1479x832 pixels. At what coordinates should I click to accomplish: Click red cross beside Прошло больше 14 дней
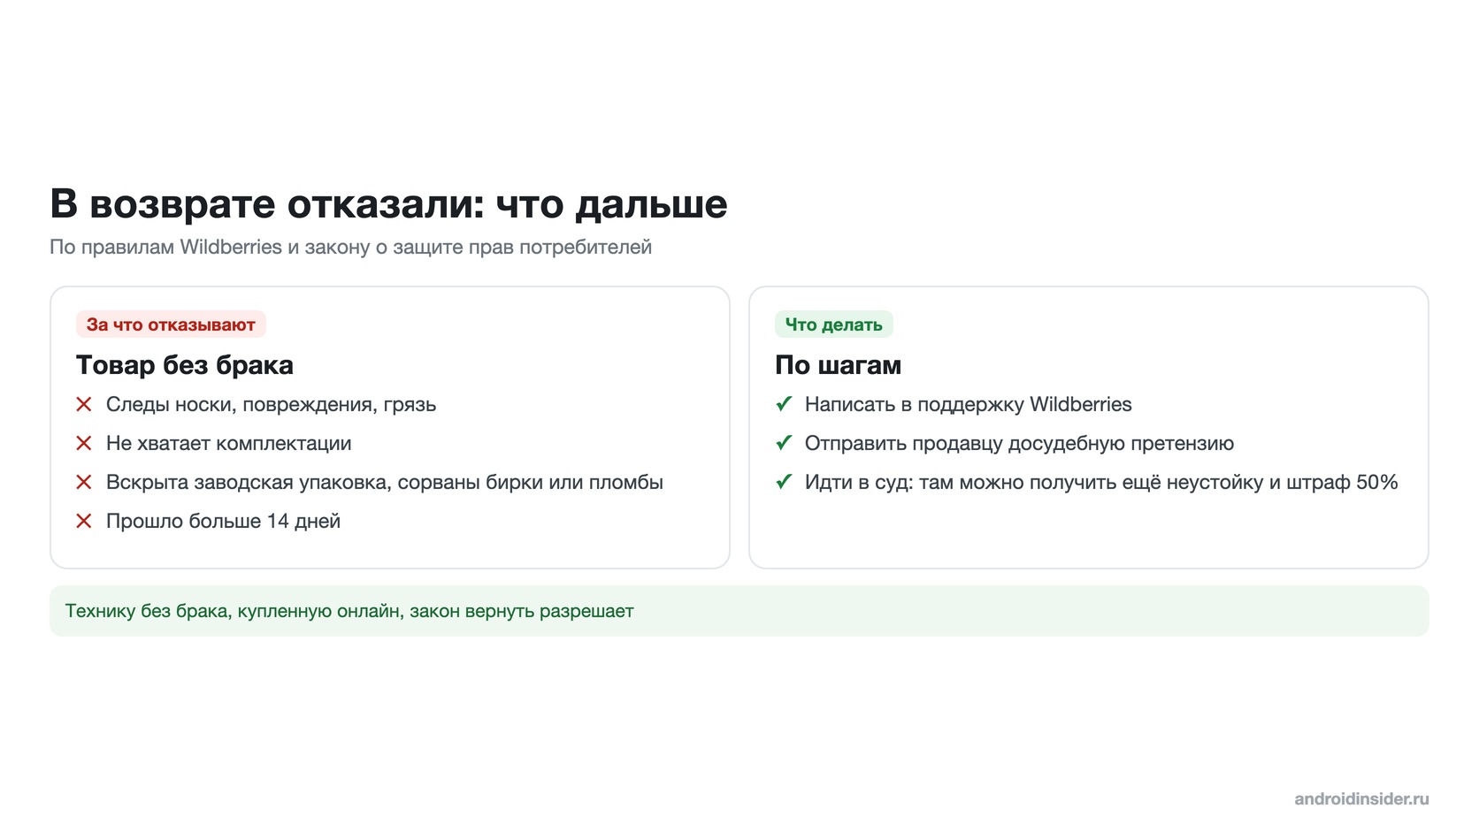pyautogui.click(x=84, y=521)
